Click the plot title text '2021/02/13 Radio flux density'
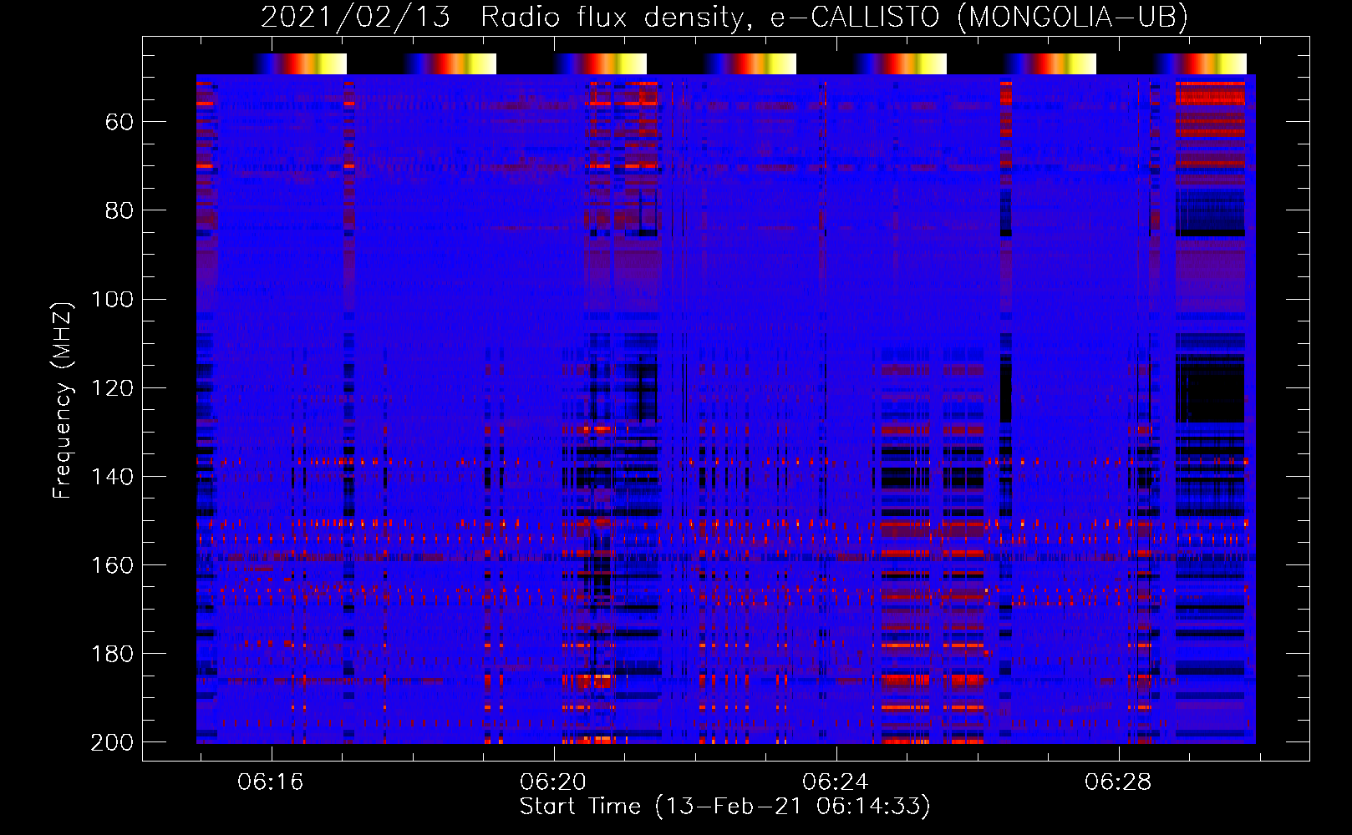1352x835 pixels. pyautogui.click(x=502, y=17)
